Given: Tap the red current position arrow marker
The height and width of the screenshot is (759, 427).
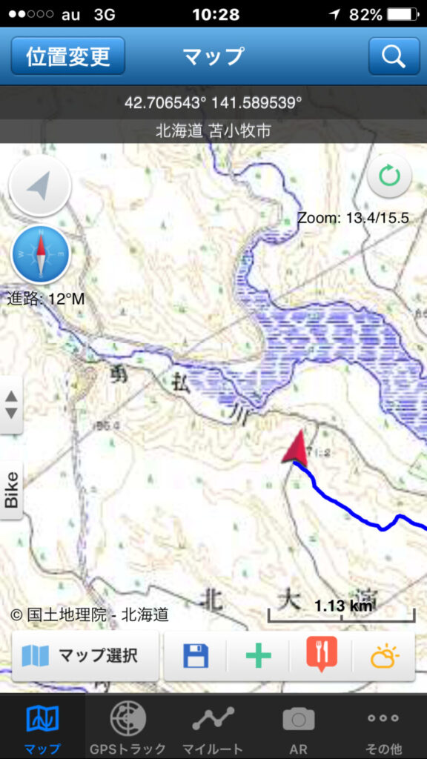Looking at the screenshot, I should pos(296,448).
